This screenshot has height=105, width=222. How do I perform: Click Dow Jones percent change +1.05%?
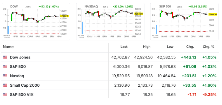[209, 57]
